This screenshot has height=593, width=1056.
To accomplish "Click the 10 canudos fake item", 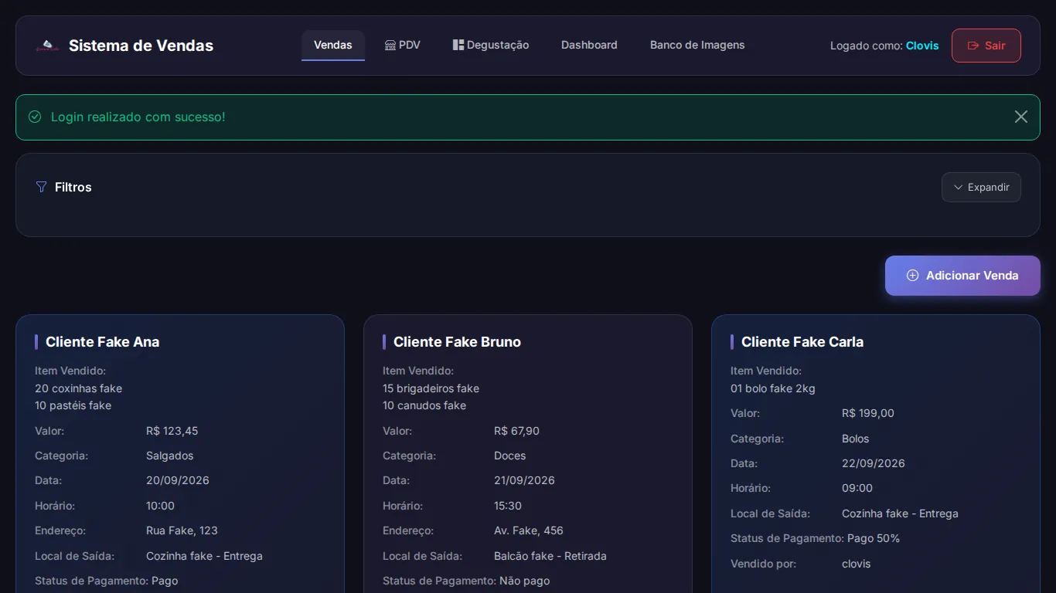I will coord(424,405).
